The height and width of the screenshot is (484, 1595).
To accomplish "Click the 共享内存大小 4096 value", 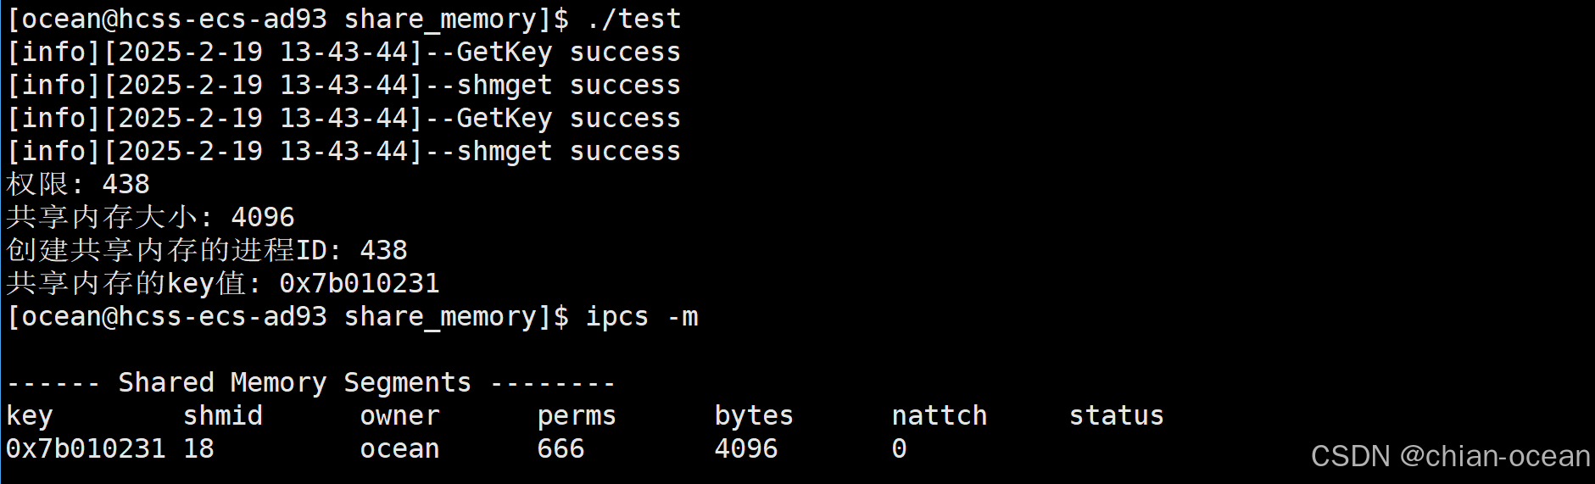I will (x=263, y=218).
